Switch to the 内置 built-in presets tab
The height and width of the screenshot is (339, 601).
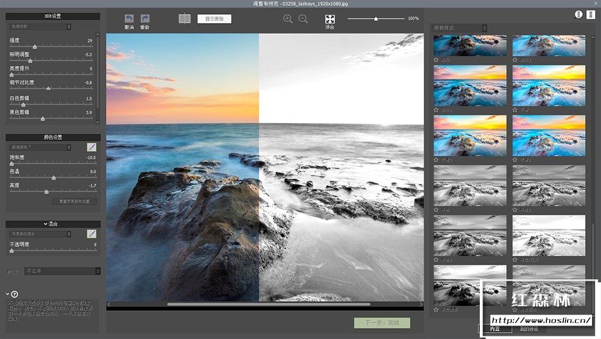pyautogui.click(x=495, y=329)
